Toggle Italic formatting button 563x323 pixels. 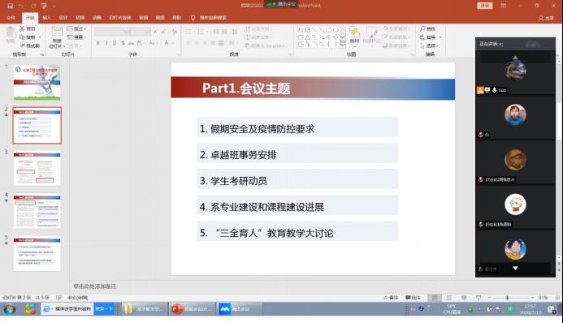pos(106,43)
